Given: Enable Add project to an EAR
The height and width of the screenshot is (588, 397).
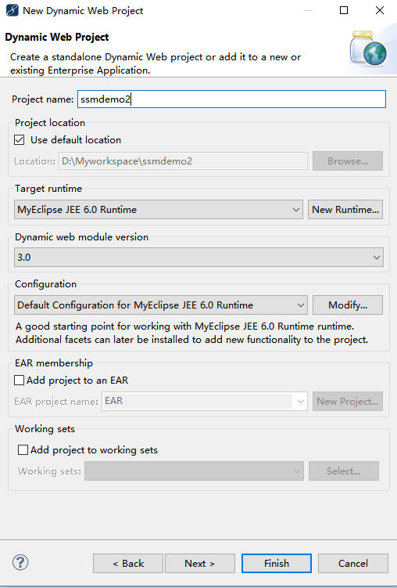Looking at the screenshot, I should tap(19, 381).
